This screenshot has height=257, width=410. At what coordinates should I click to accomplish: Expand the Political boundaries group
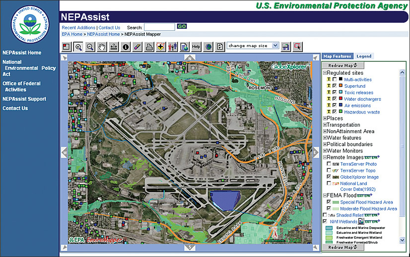point(325,144)
